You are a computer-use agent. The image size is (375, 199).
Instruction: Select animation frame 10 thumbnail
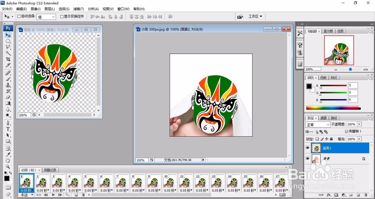click(169, 183)
